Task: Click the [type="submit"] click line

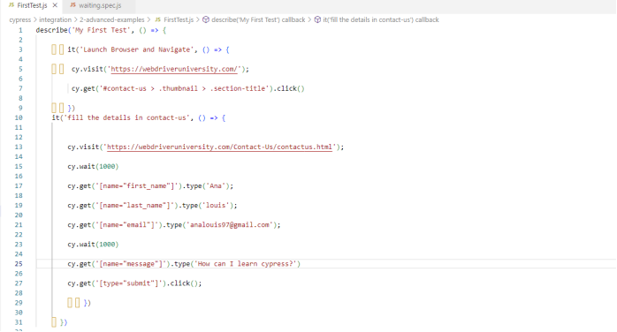Action: click(134, 283)
